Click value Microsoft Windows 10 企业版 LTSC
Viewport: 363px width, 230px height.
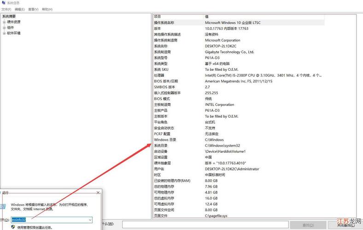tap(233, 23)
